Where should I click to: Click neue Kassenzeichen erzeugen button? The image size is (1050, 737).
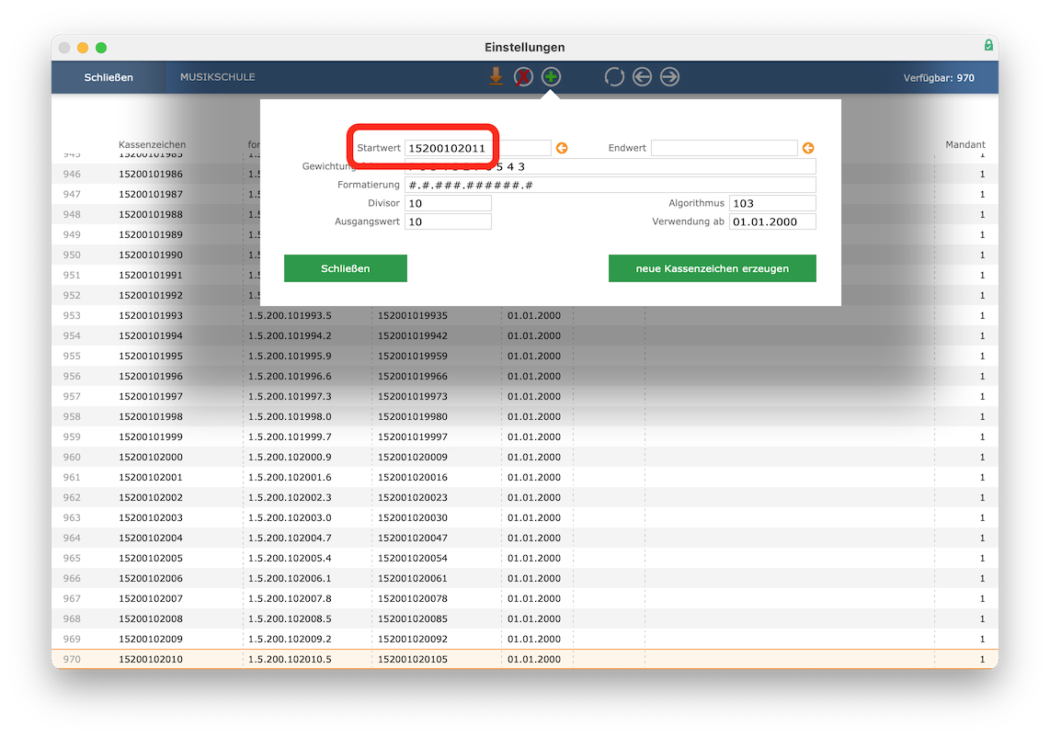pos(713,268)
